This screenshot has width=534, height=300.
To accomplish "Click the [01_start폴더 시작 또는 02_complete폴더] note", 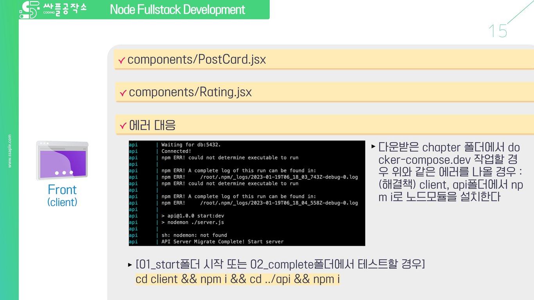I will tap(280, 264).
